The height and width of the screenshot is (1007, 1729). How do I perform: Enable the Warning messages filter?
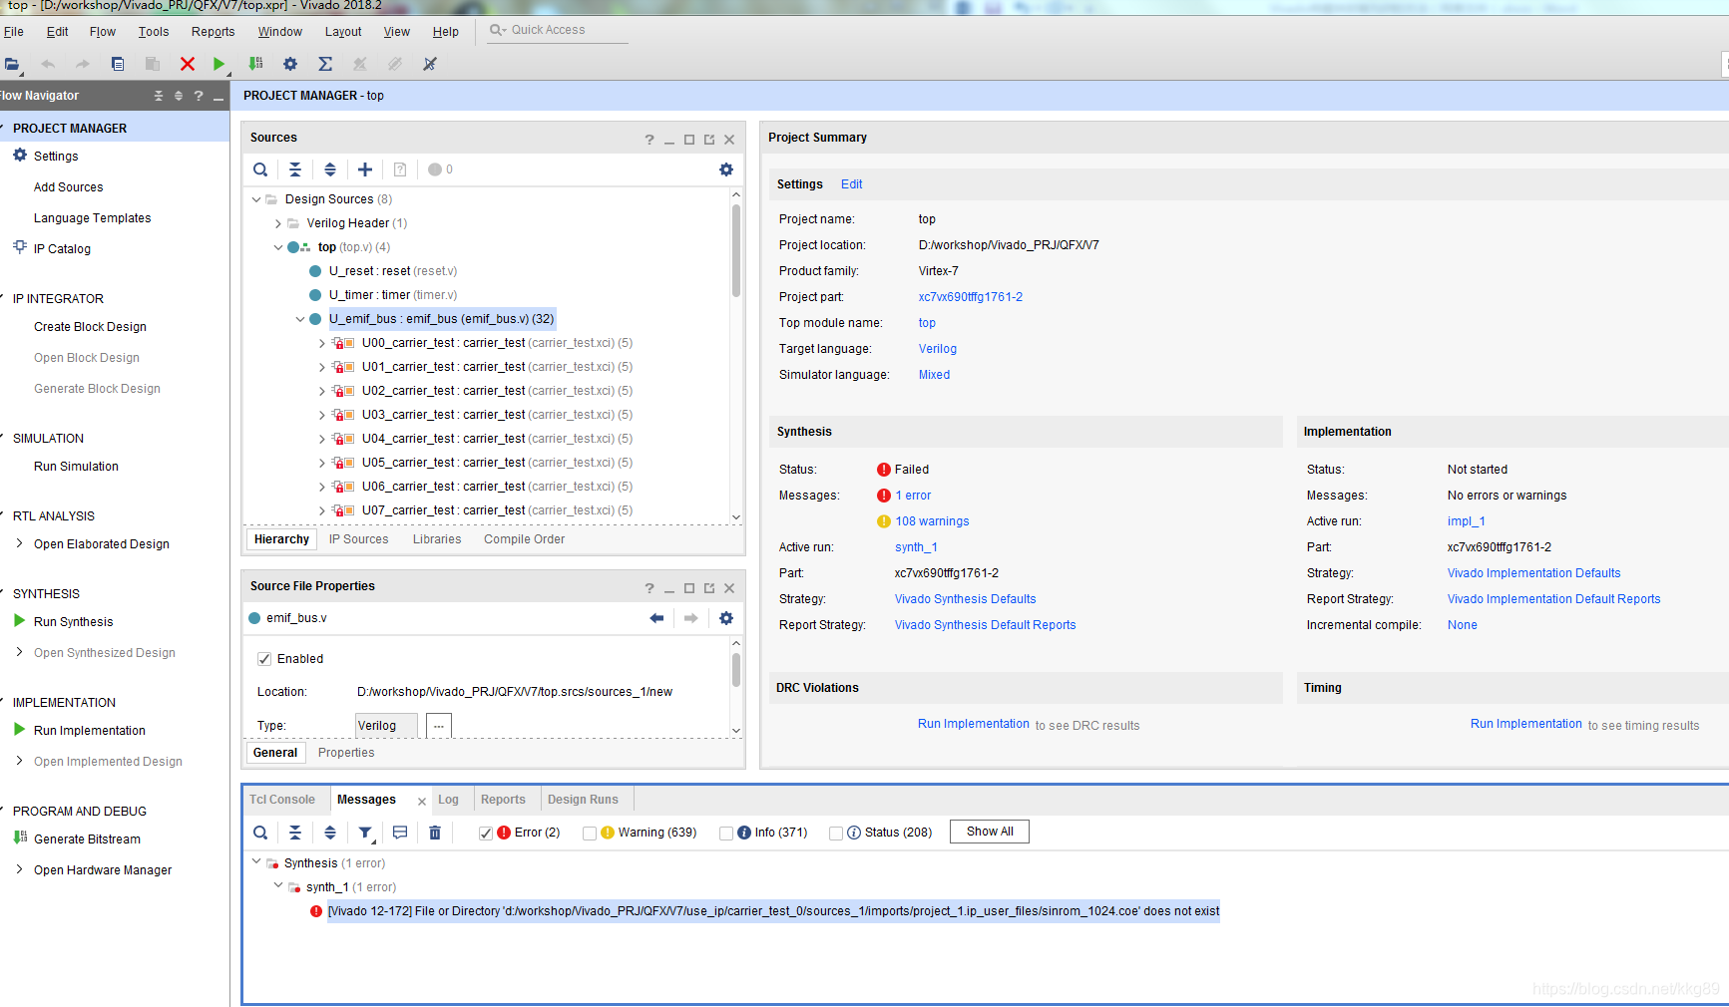point(590,834)
